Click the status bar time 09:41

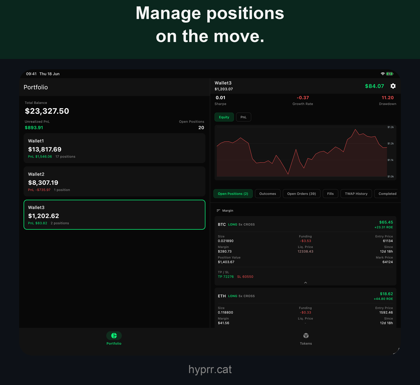click(31, 74)
